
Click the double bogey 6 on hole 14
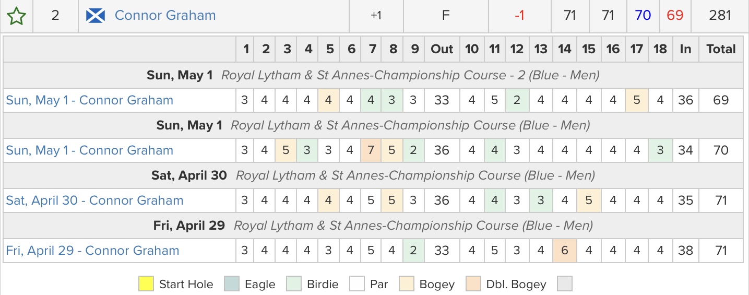coord(564,251)
